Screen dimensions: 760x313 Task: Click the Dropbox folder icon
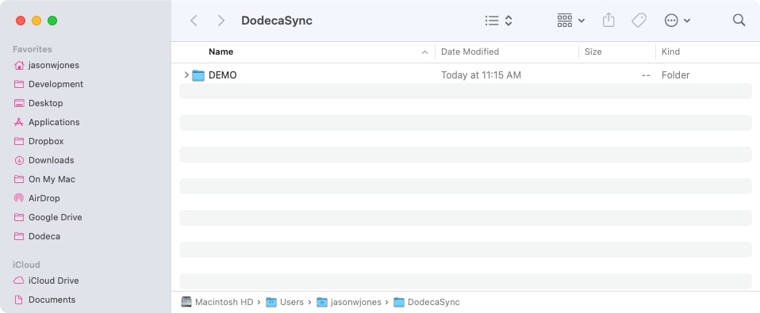19,141
